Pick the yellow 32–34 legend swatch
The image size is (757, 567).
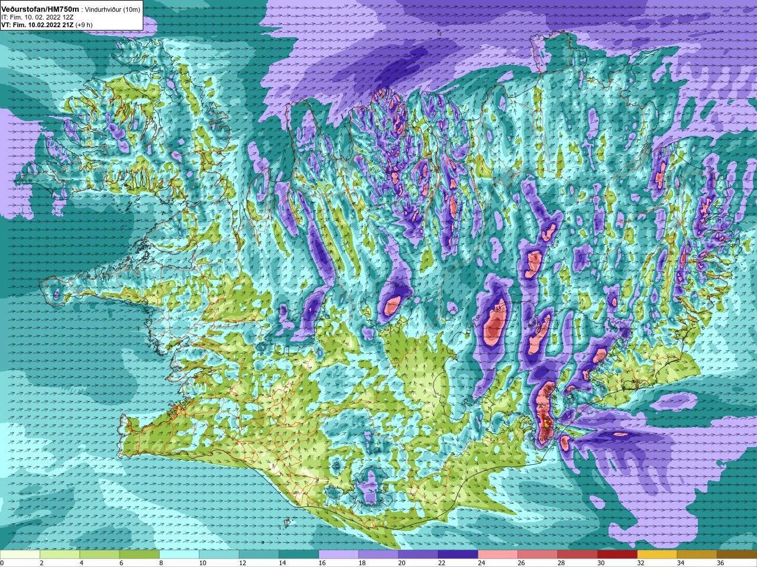pyautogui.click(x=657, y=555)
